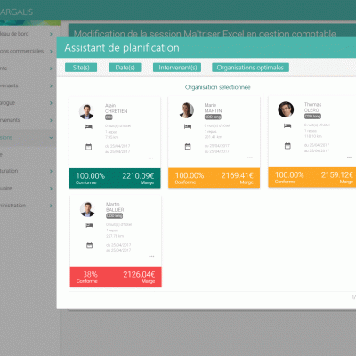Image resolution: width=356 pixels, height=356 pixels.
Task: Click the name Marie MARTIN
Action: [x=213, y=108]
